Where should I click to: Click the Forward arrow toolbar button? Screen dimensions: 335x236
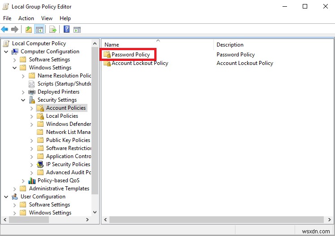(x=14, y=29)
